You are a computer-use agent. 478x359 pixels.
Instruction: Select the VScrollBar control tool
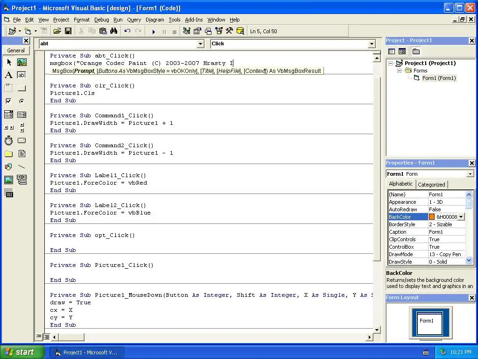point(21,127)
